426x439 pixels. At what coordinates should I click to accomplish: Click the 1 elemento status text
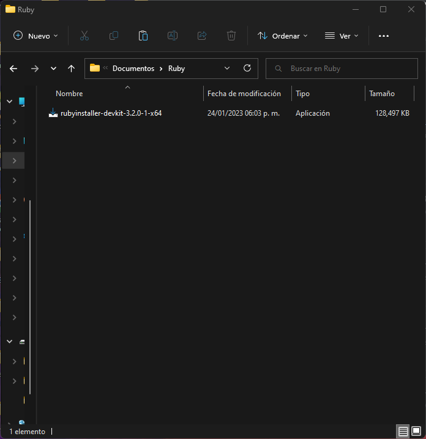(27, 432)
